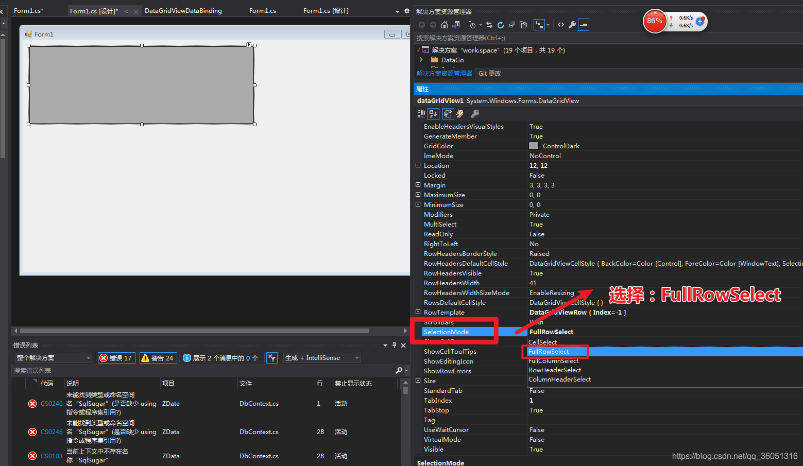Open solution properties wrench icon
803x466 pixels.
pyautogui.click(x=572, y=25)
